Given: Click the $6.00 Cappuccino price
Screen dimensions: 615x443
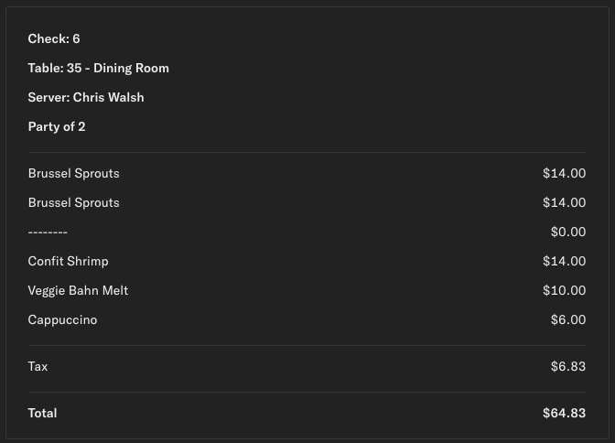Looking at the screenshot, I should pyautogui.click(x=567, y=319).
